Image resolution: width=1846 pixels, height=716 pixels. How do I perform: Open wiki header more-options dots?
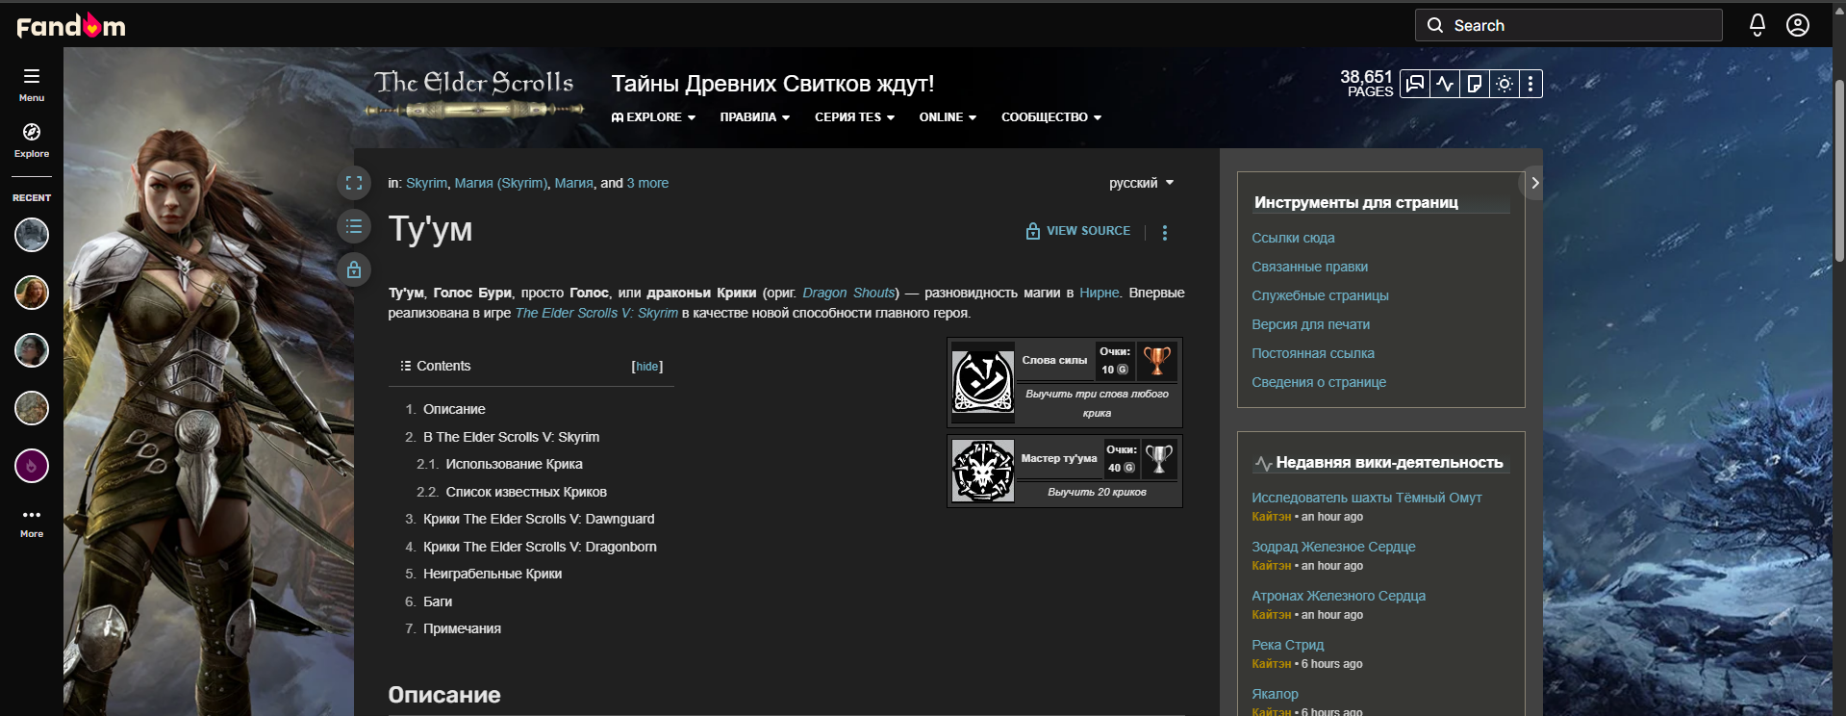click(1530, 84)
